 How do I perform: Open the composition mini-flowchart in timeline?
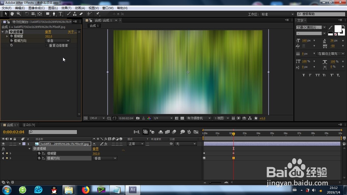point(136,132)
